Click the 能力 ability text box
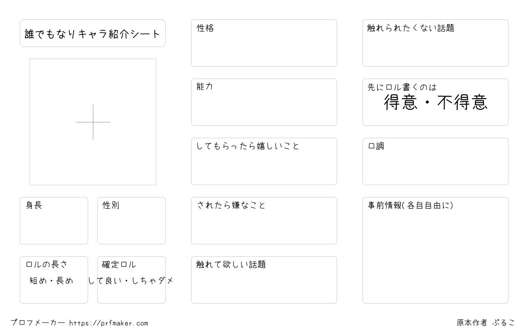 point(264,102)
